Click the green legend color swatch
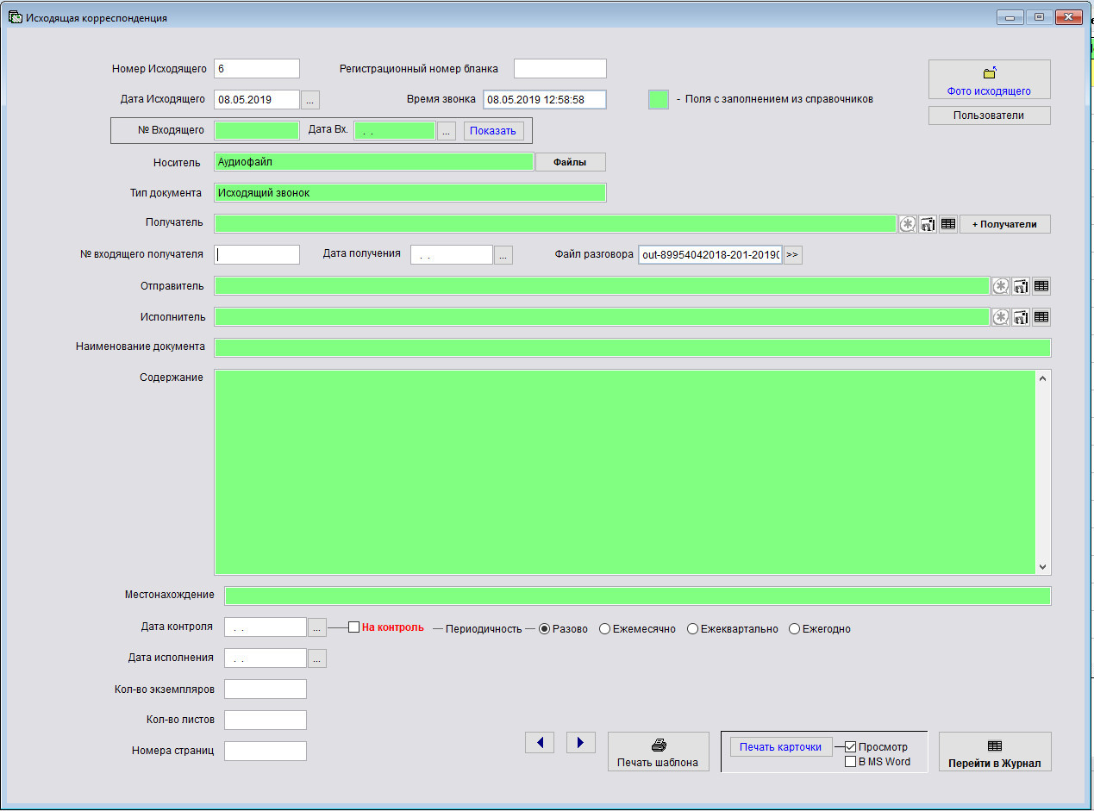 [659, 99]
